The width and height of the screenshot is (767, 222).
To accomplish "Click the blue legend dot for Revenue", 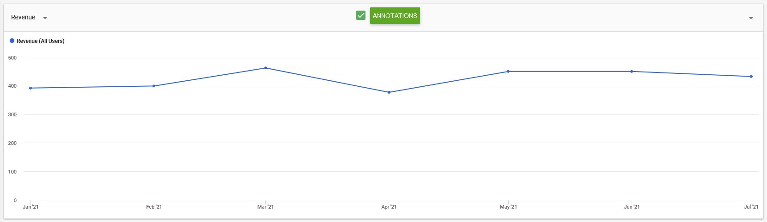I will pyautogui.click(x=12, y=41).
